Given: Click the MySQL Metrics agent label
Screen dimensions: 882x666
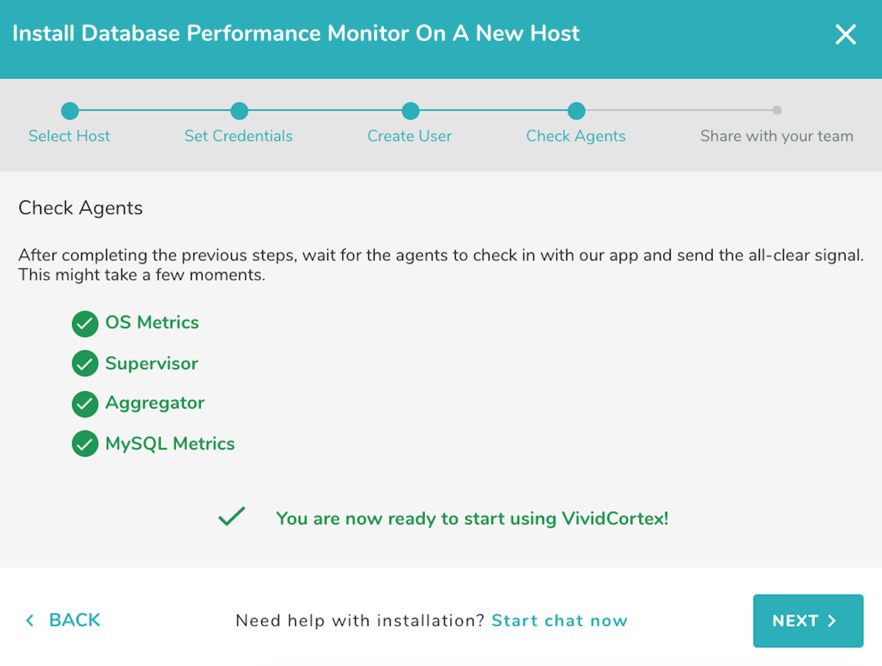Looking at the screenshot, I should tap(170, 444).
